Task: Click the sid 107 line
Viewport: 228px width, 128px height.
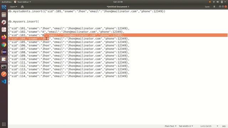Action: coord(69,49)
